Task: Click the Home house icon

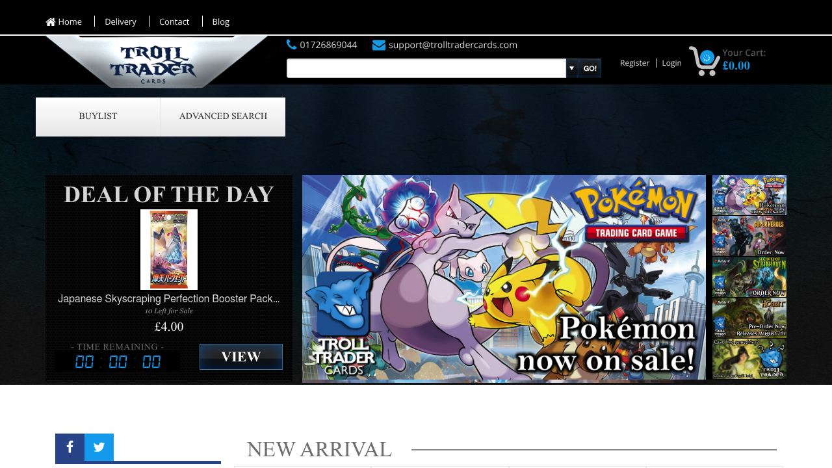Action: pos(51,22)
